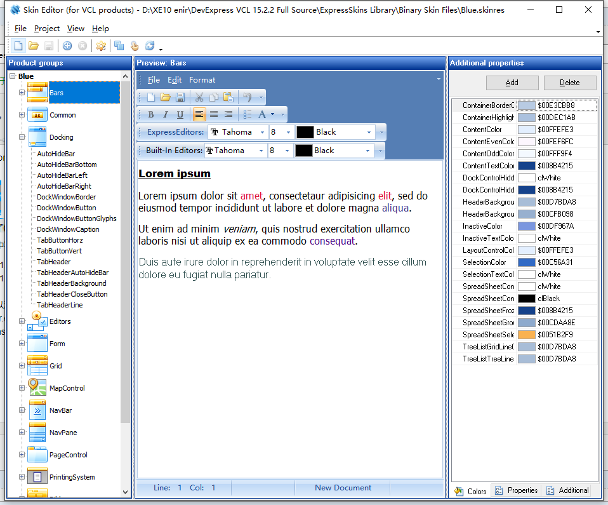Toggle Italic formatting in preview toolbar
The height and width of the screenshot is (505, 608).
(166, 114)
